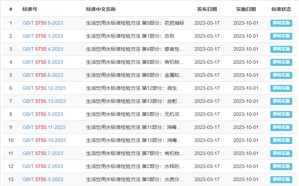This screenshot has height=186, width=299.
Task: Click publish date in GB/T 5750.12-2023 row
Action: (207, 88)
